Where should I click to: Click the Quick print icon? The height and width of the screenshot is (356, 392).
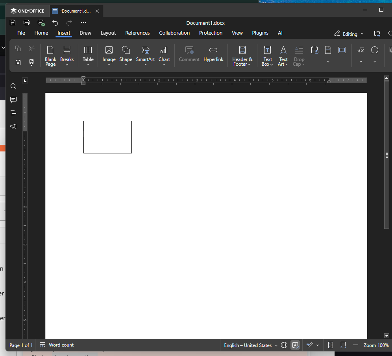pyautogui.click(x=41, y=23)
